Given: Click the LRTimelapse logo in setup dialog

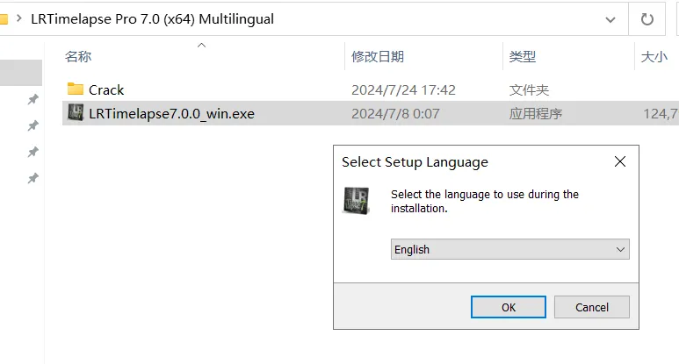Looking at the screenshot, I should pos(356,200).
